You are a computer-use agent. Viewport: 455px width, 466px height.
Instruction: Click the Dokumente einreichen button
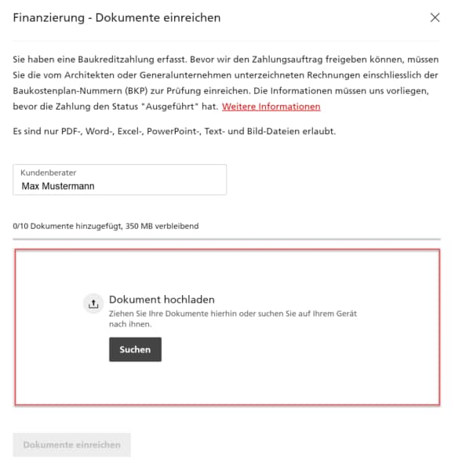pos(71,445)
